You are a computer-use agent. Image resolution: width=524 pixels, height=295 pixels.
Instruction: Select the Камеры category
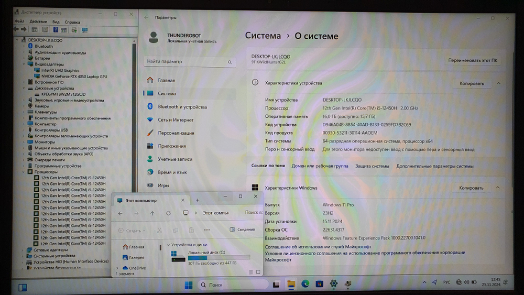tap(42, 106)
